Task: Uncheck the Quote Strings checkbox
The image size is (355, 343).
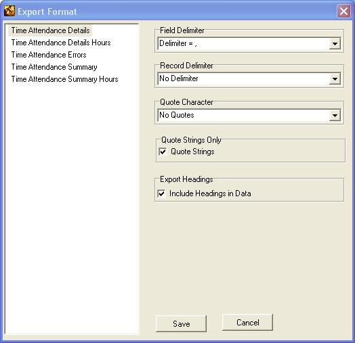Action: pos(163,152)
